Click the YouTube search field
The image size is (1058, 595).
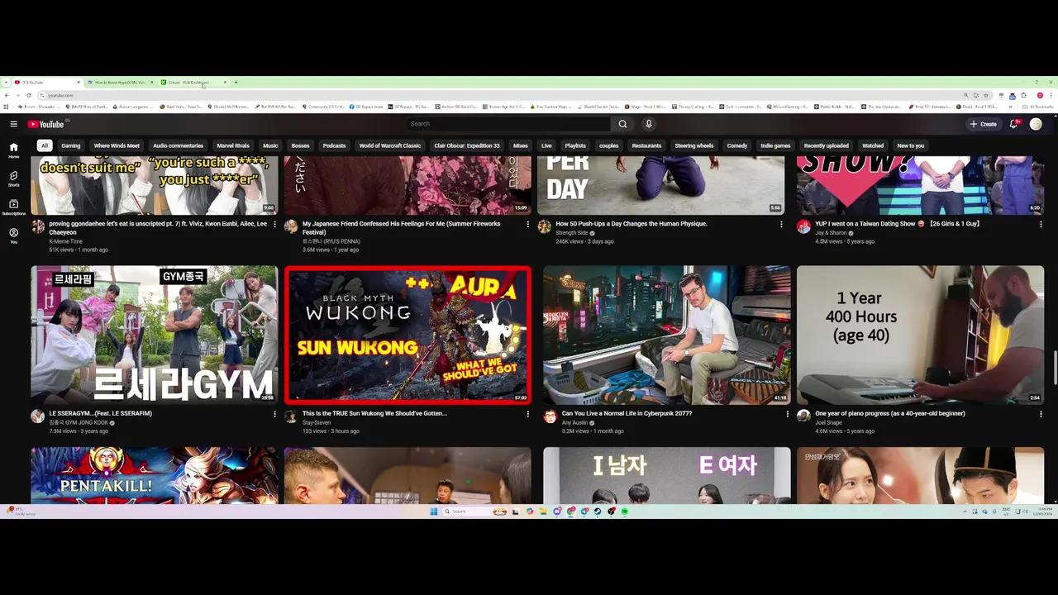pos(508,124)
